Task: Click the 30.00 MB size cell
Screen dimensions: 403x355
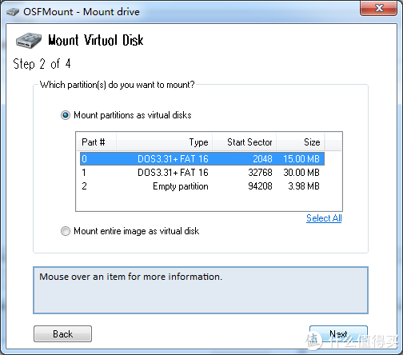Action: click(301, 173)
